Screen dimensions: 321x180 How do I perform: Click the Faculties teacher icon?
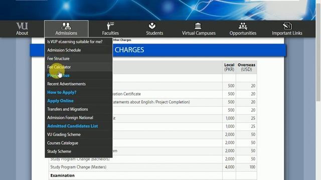[x=110, y=26]
